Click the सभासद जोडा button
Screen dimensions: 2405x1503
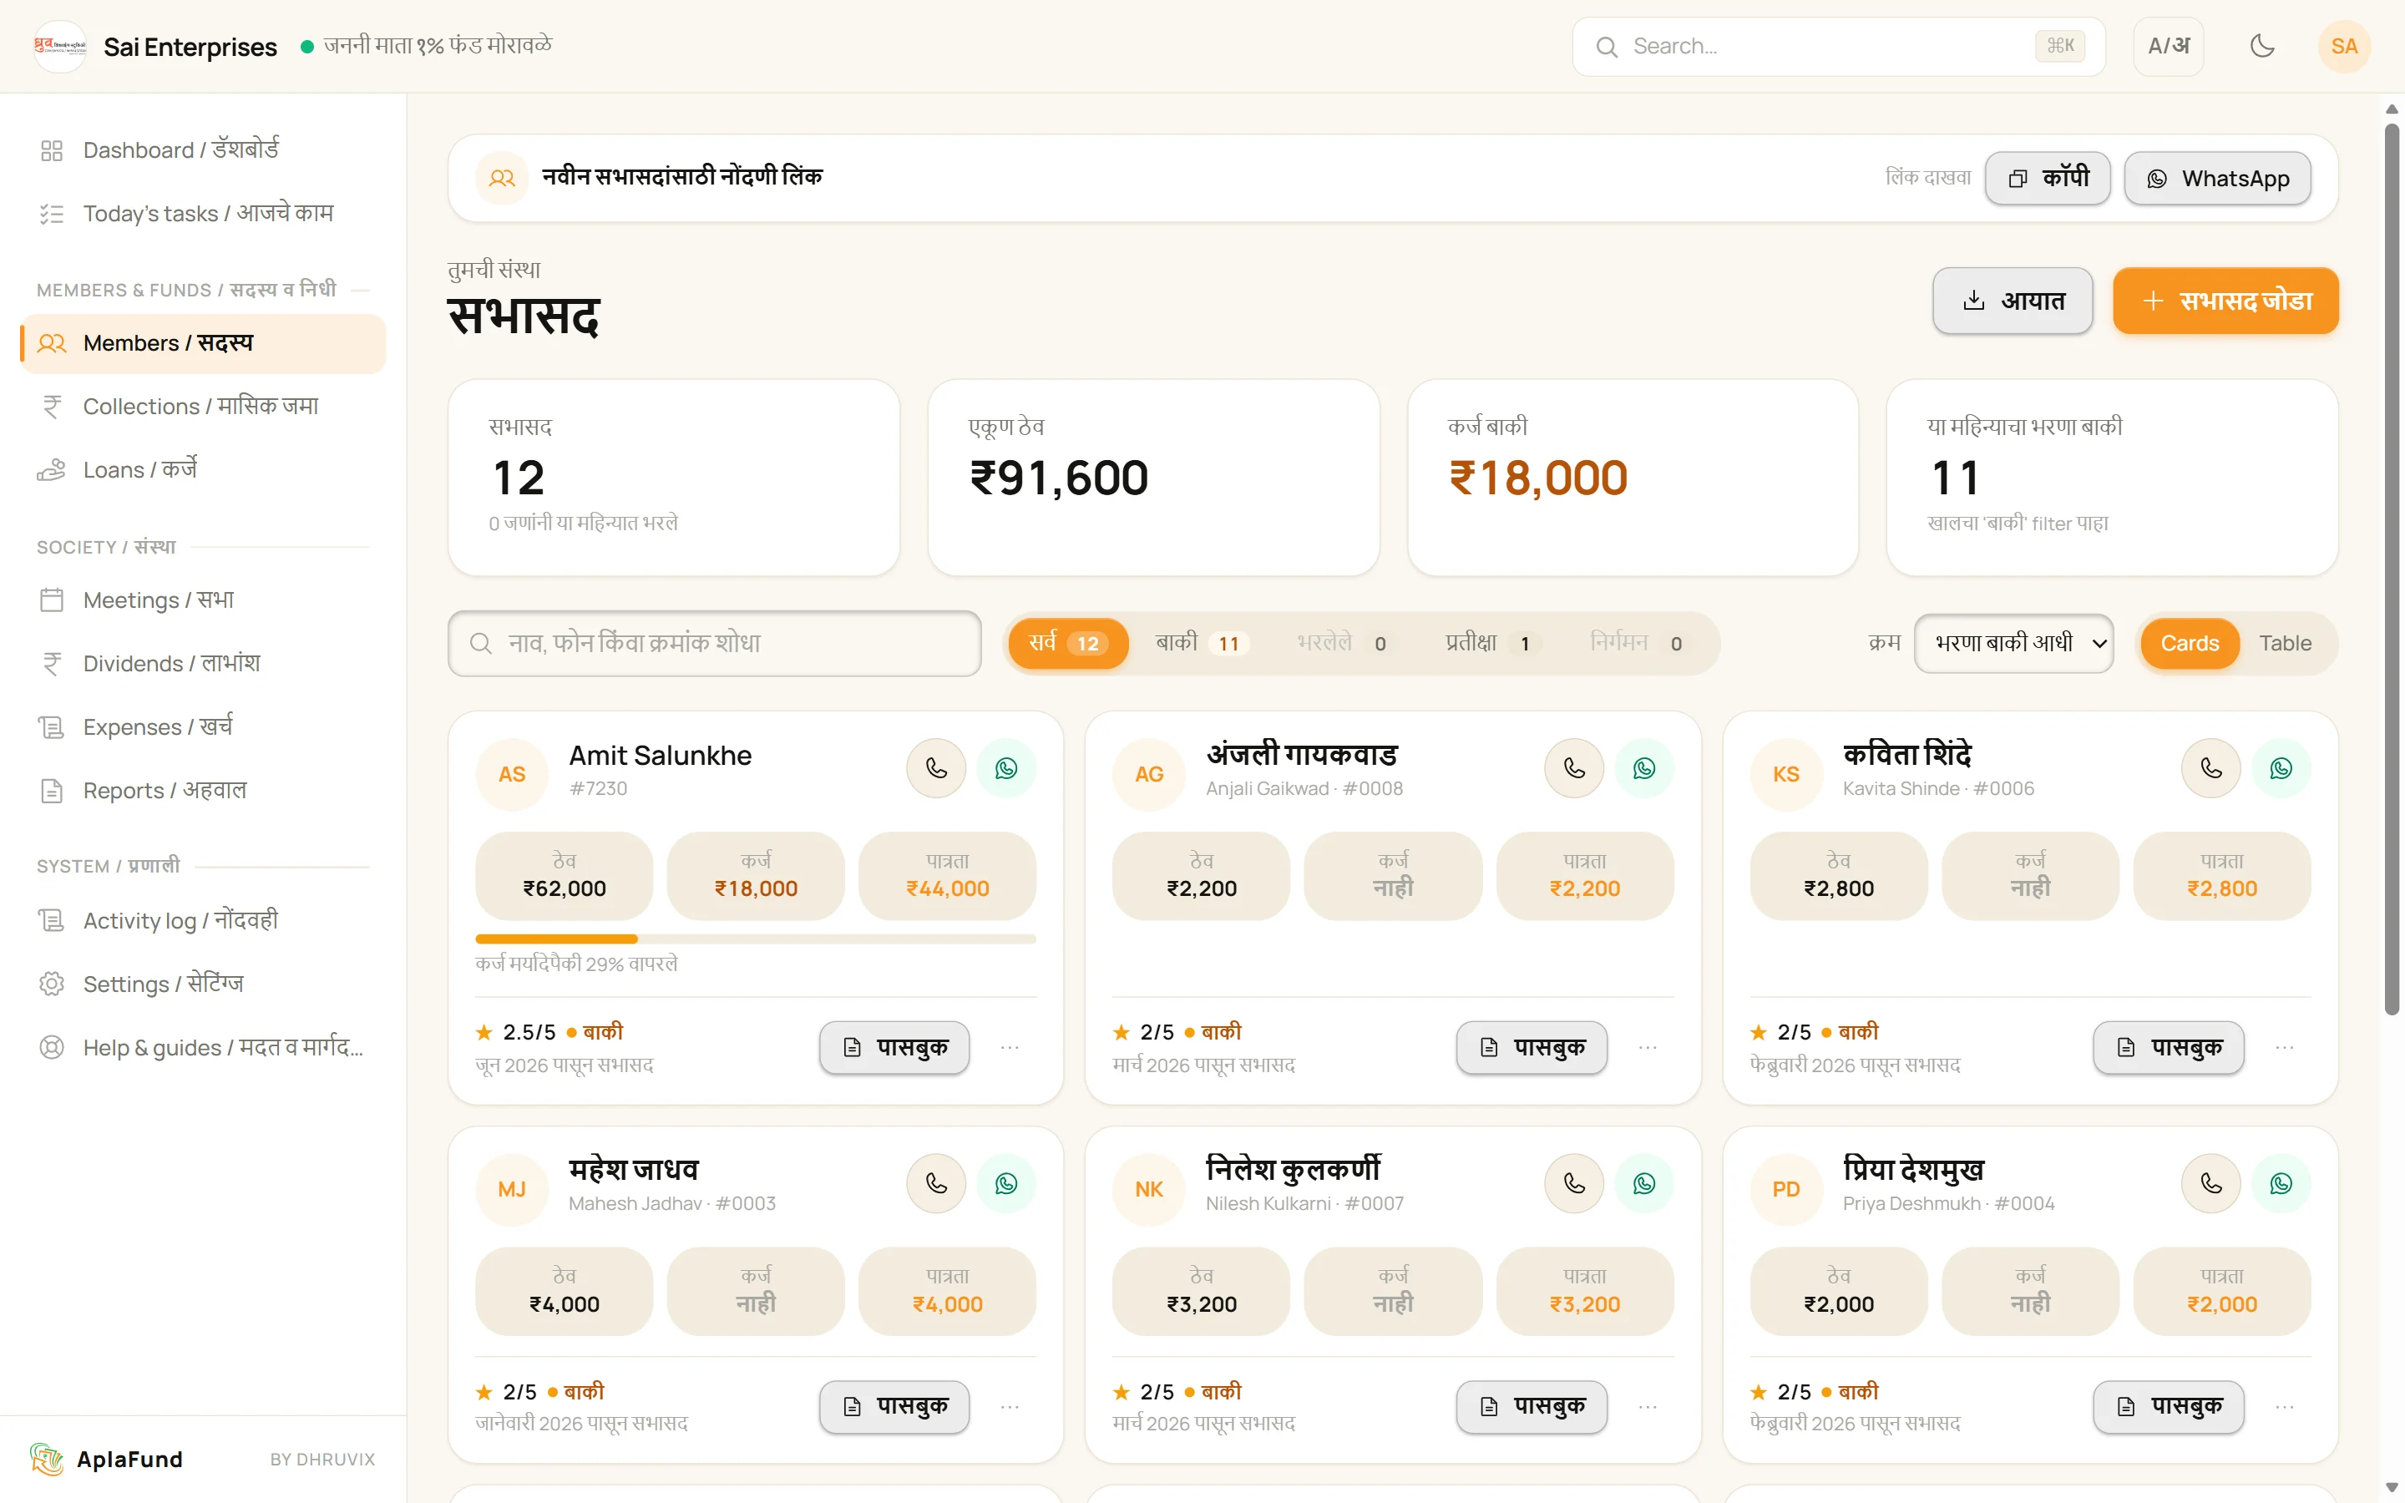pyautogui.click(x=2225, y=301)
